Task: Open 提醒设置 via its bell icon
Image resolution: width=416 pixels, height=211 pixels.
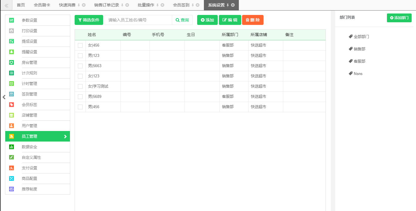Action: coord(11,52)
